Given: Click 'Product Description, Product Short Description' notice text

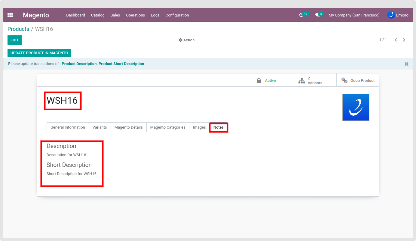Looking at the screenshot, I should tap(103, 64).
